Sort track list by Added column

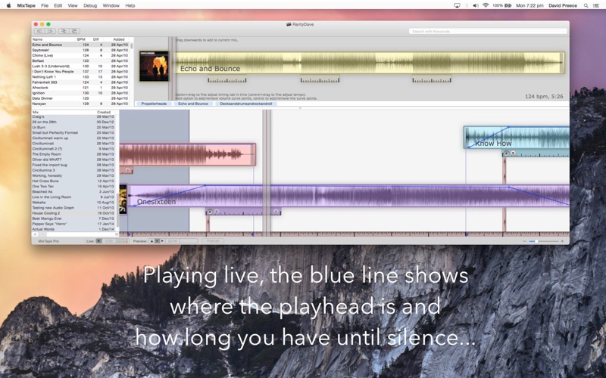coord(119,39)
